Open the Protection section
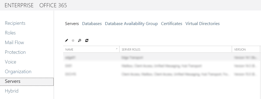The image size is (261, 99). coord(15,52)
